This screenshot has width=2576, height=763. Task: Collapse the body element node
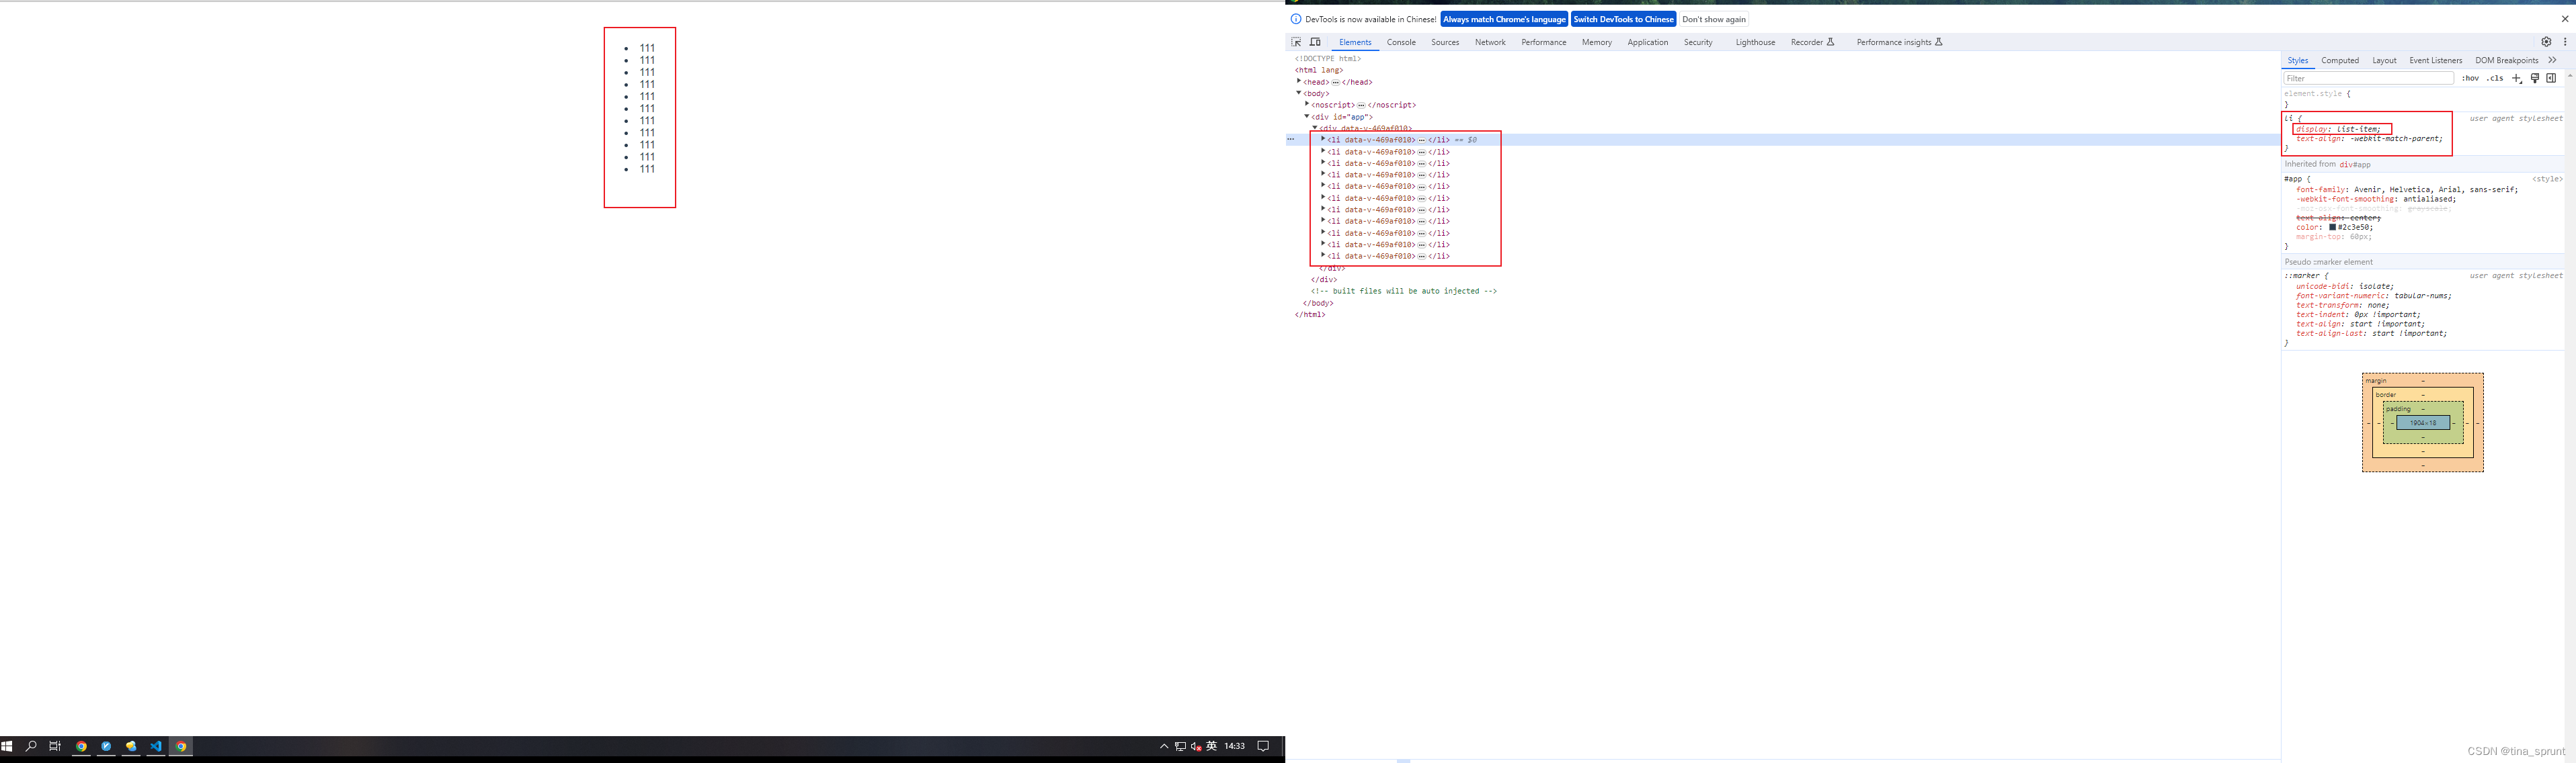(1299, 93)
